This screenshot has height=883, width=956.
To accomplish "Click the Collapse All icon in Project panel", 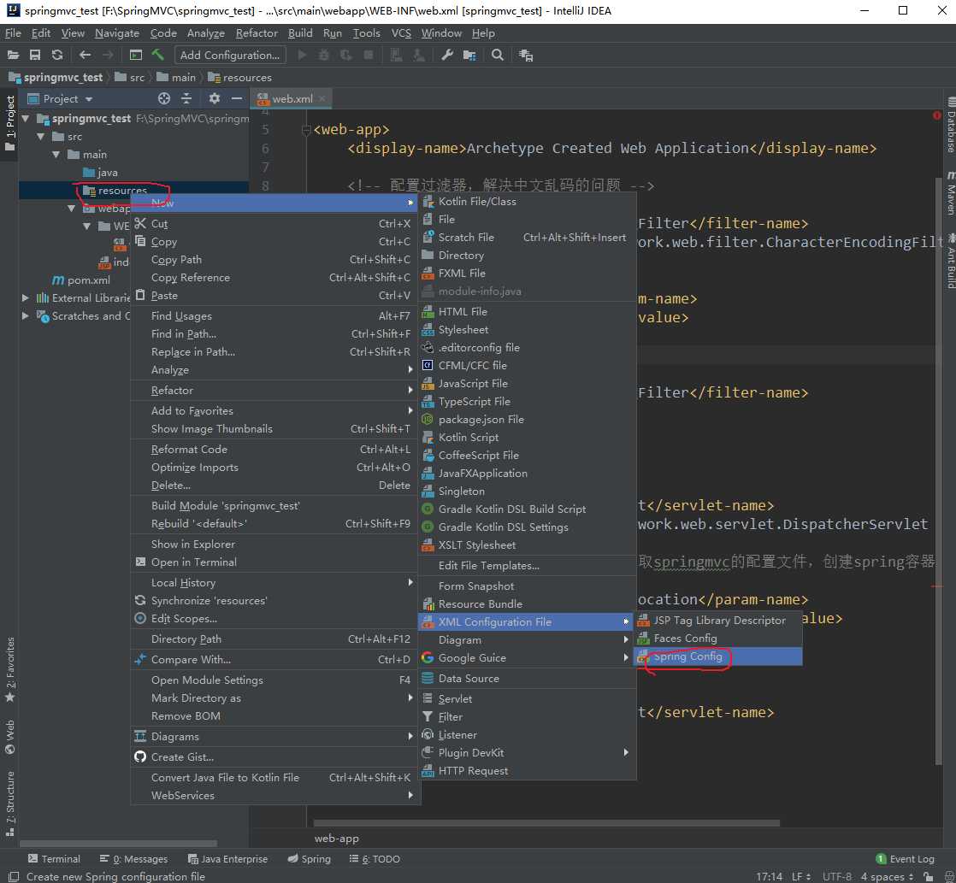I will 186,98.
